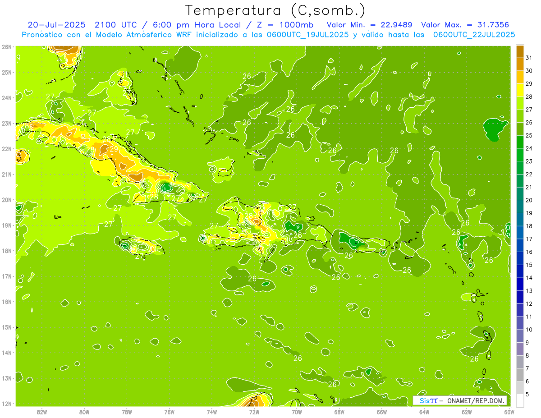Pick the blue swatch between 15 and 16
This screenshot has height=418, width=541.
point(520,258)
